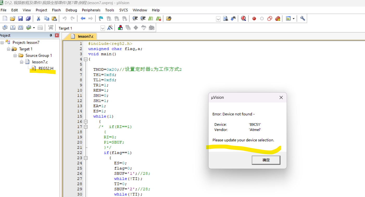365x197 pixels.
Task: Indent selected lines with indent icon
Action: click(x=135, y=18)
